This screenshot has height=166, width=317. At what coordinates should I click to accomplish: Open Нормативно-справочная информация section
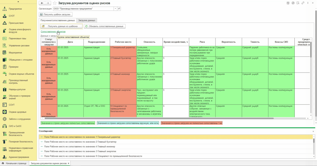[21, 149]
